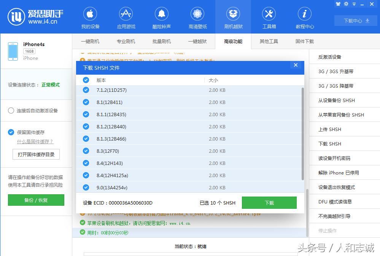Open the settings gear in title bar
The image size is (380, 256).
pyautogui.click(x=346, y=4)
